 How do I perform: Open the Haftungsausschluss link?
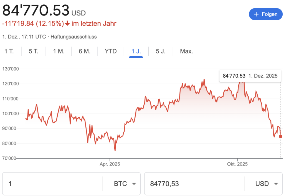pyautogui.click(x=73, y=37)
